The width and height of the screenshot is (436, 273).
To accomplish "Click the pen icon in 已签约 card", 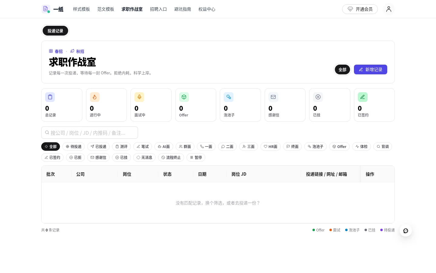I will (363, 97).
